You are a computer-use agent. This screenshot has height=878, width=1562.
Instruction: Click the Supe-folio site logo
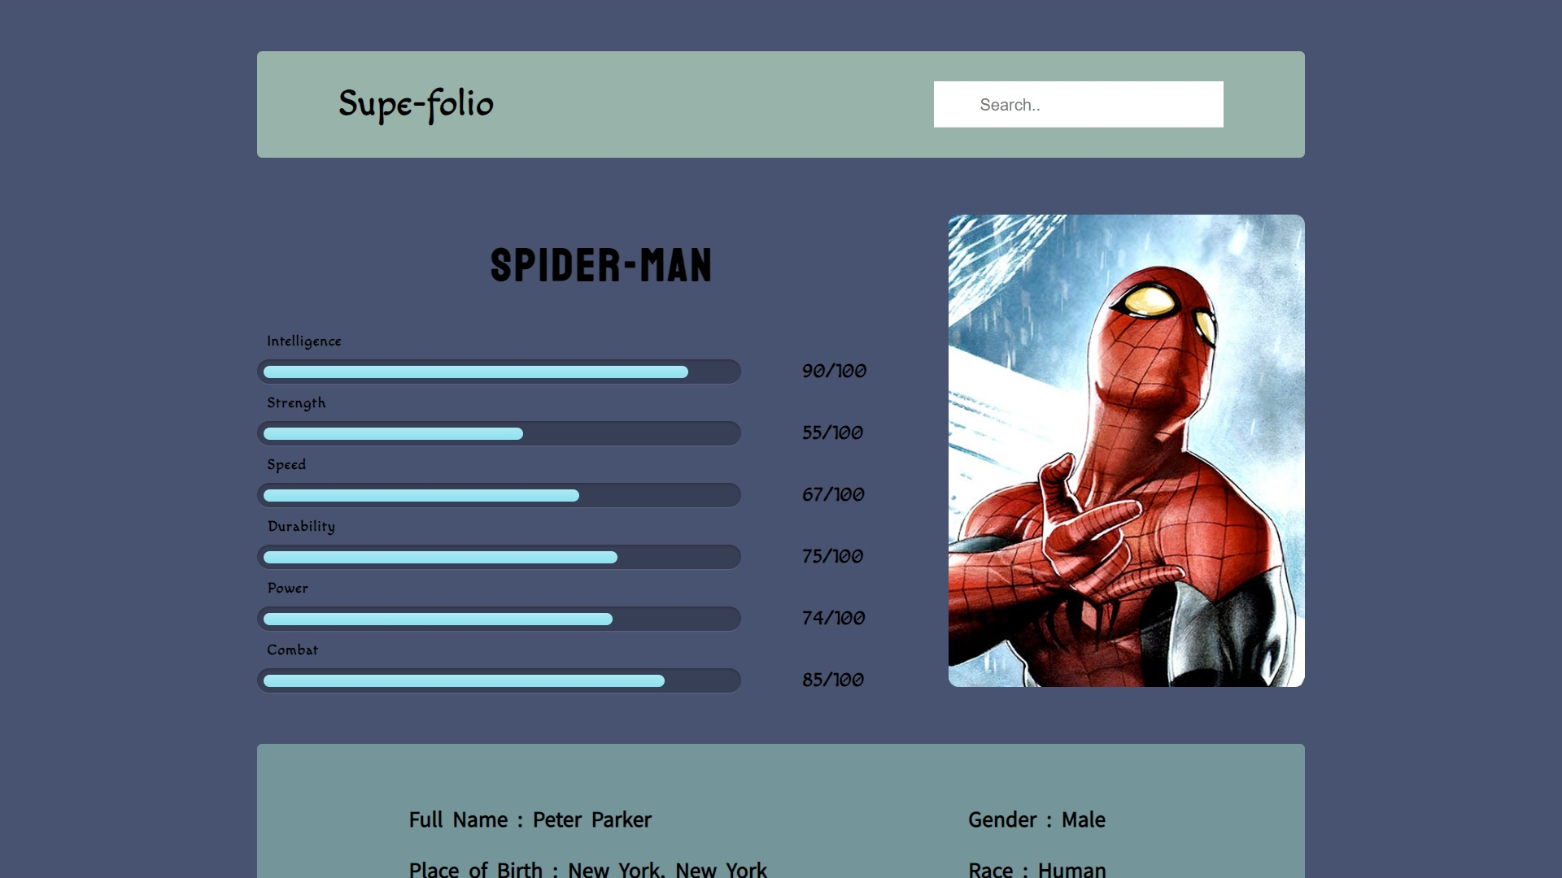[x=417, y=103]
